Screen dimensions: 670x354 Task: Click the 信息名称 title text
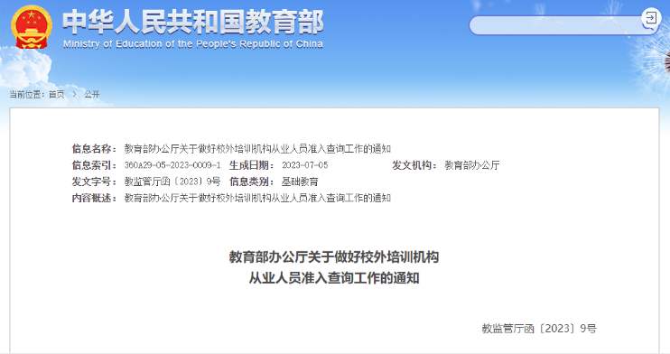click(257, 149)
